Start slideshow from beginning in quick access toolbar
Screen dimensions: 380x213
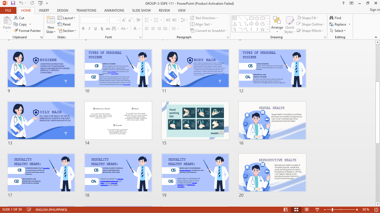click(x=40, y=3)
